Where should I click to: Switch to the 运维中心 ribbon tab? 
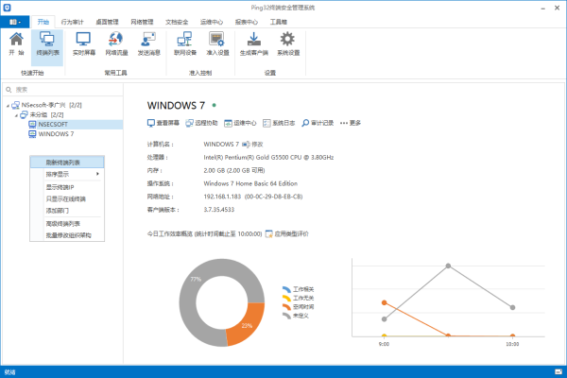(212, 22)
